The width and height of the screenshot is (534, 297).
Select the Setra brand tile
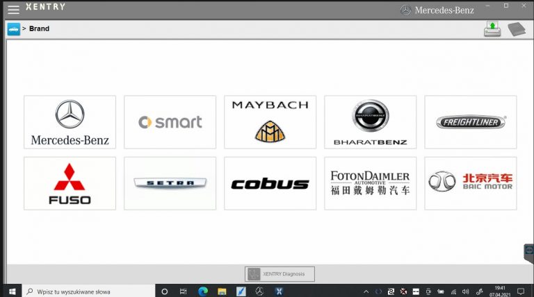click(x=170, y=183)
